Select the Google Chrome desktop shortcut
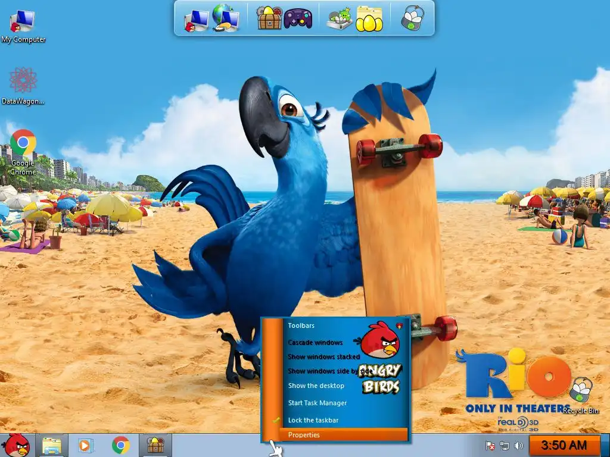This screenshot has width=610, height=457. (23, 152)
